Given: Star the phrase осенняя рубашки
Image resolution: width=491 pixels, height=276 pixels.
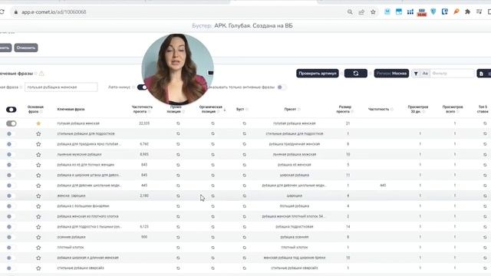Looking at the screenshot, I should 38,237.
